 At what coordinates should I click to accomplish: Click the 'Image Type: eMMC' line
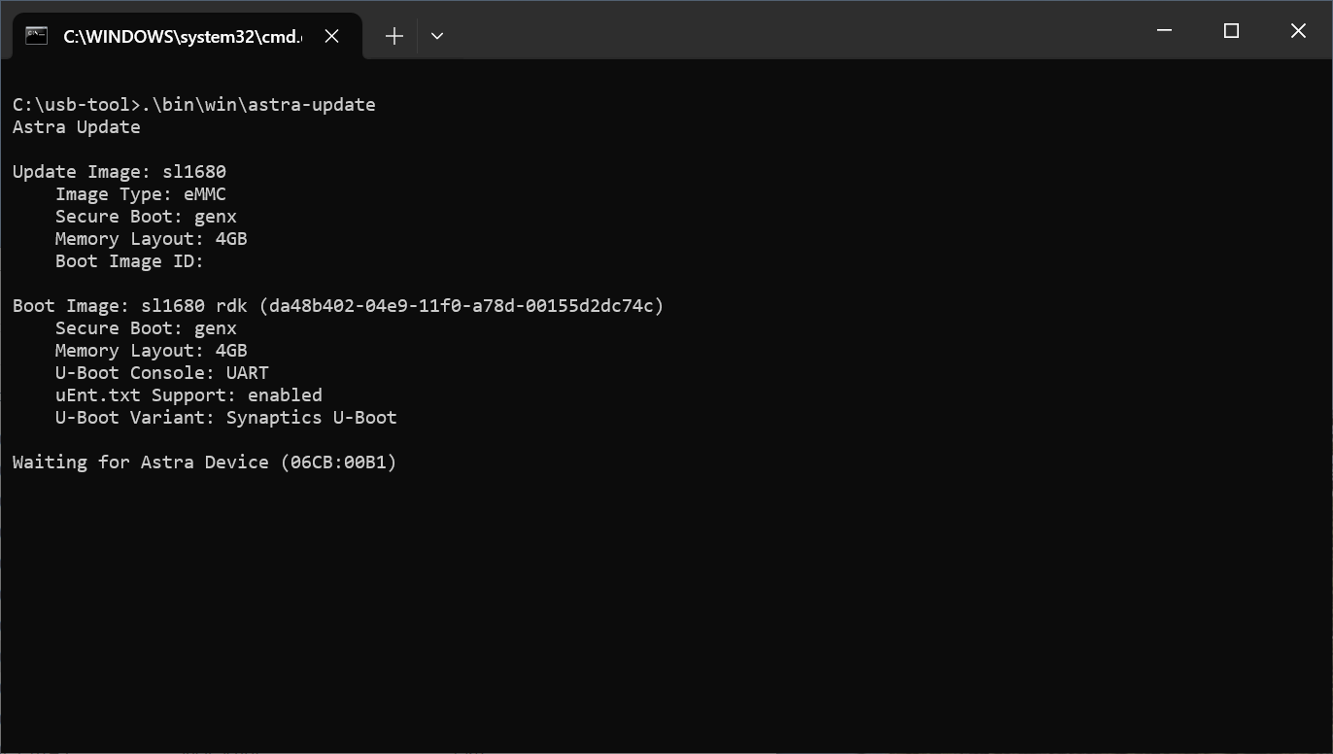click(140, 194)
